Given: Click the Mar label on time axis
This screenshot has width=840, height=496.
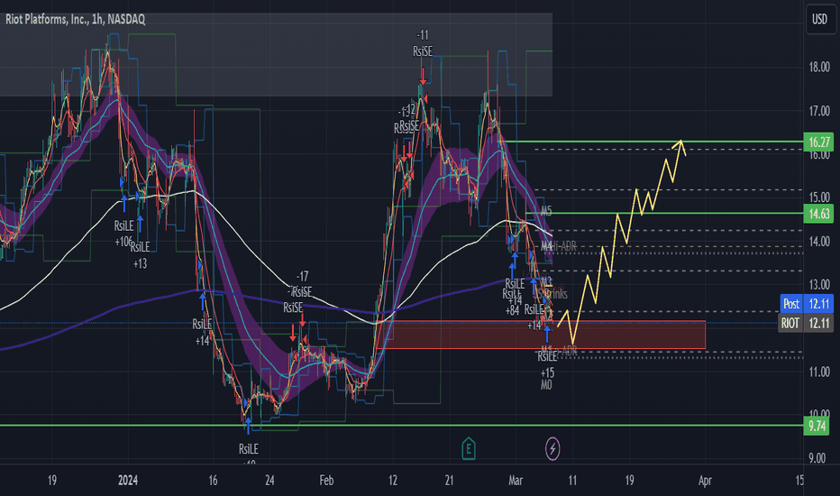Looking at the screenshot, I should [516, 480].
